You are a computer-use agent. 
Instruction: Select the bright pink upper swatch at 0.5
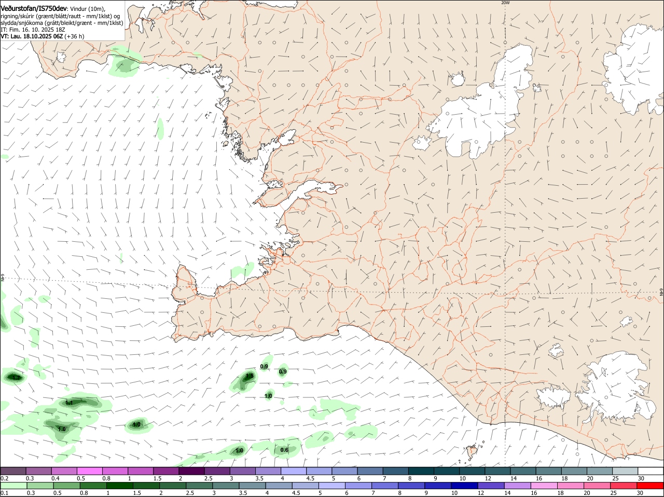coord(89,471)
